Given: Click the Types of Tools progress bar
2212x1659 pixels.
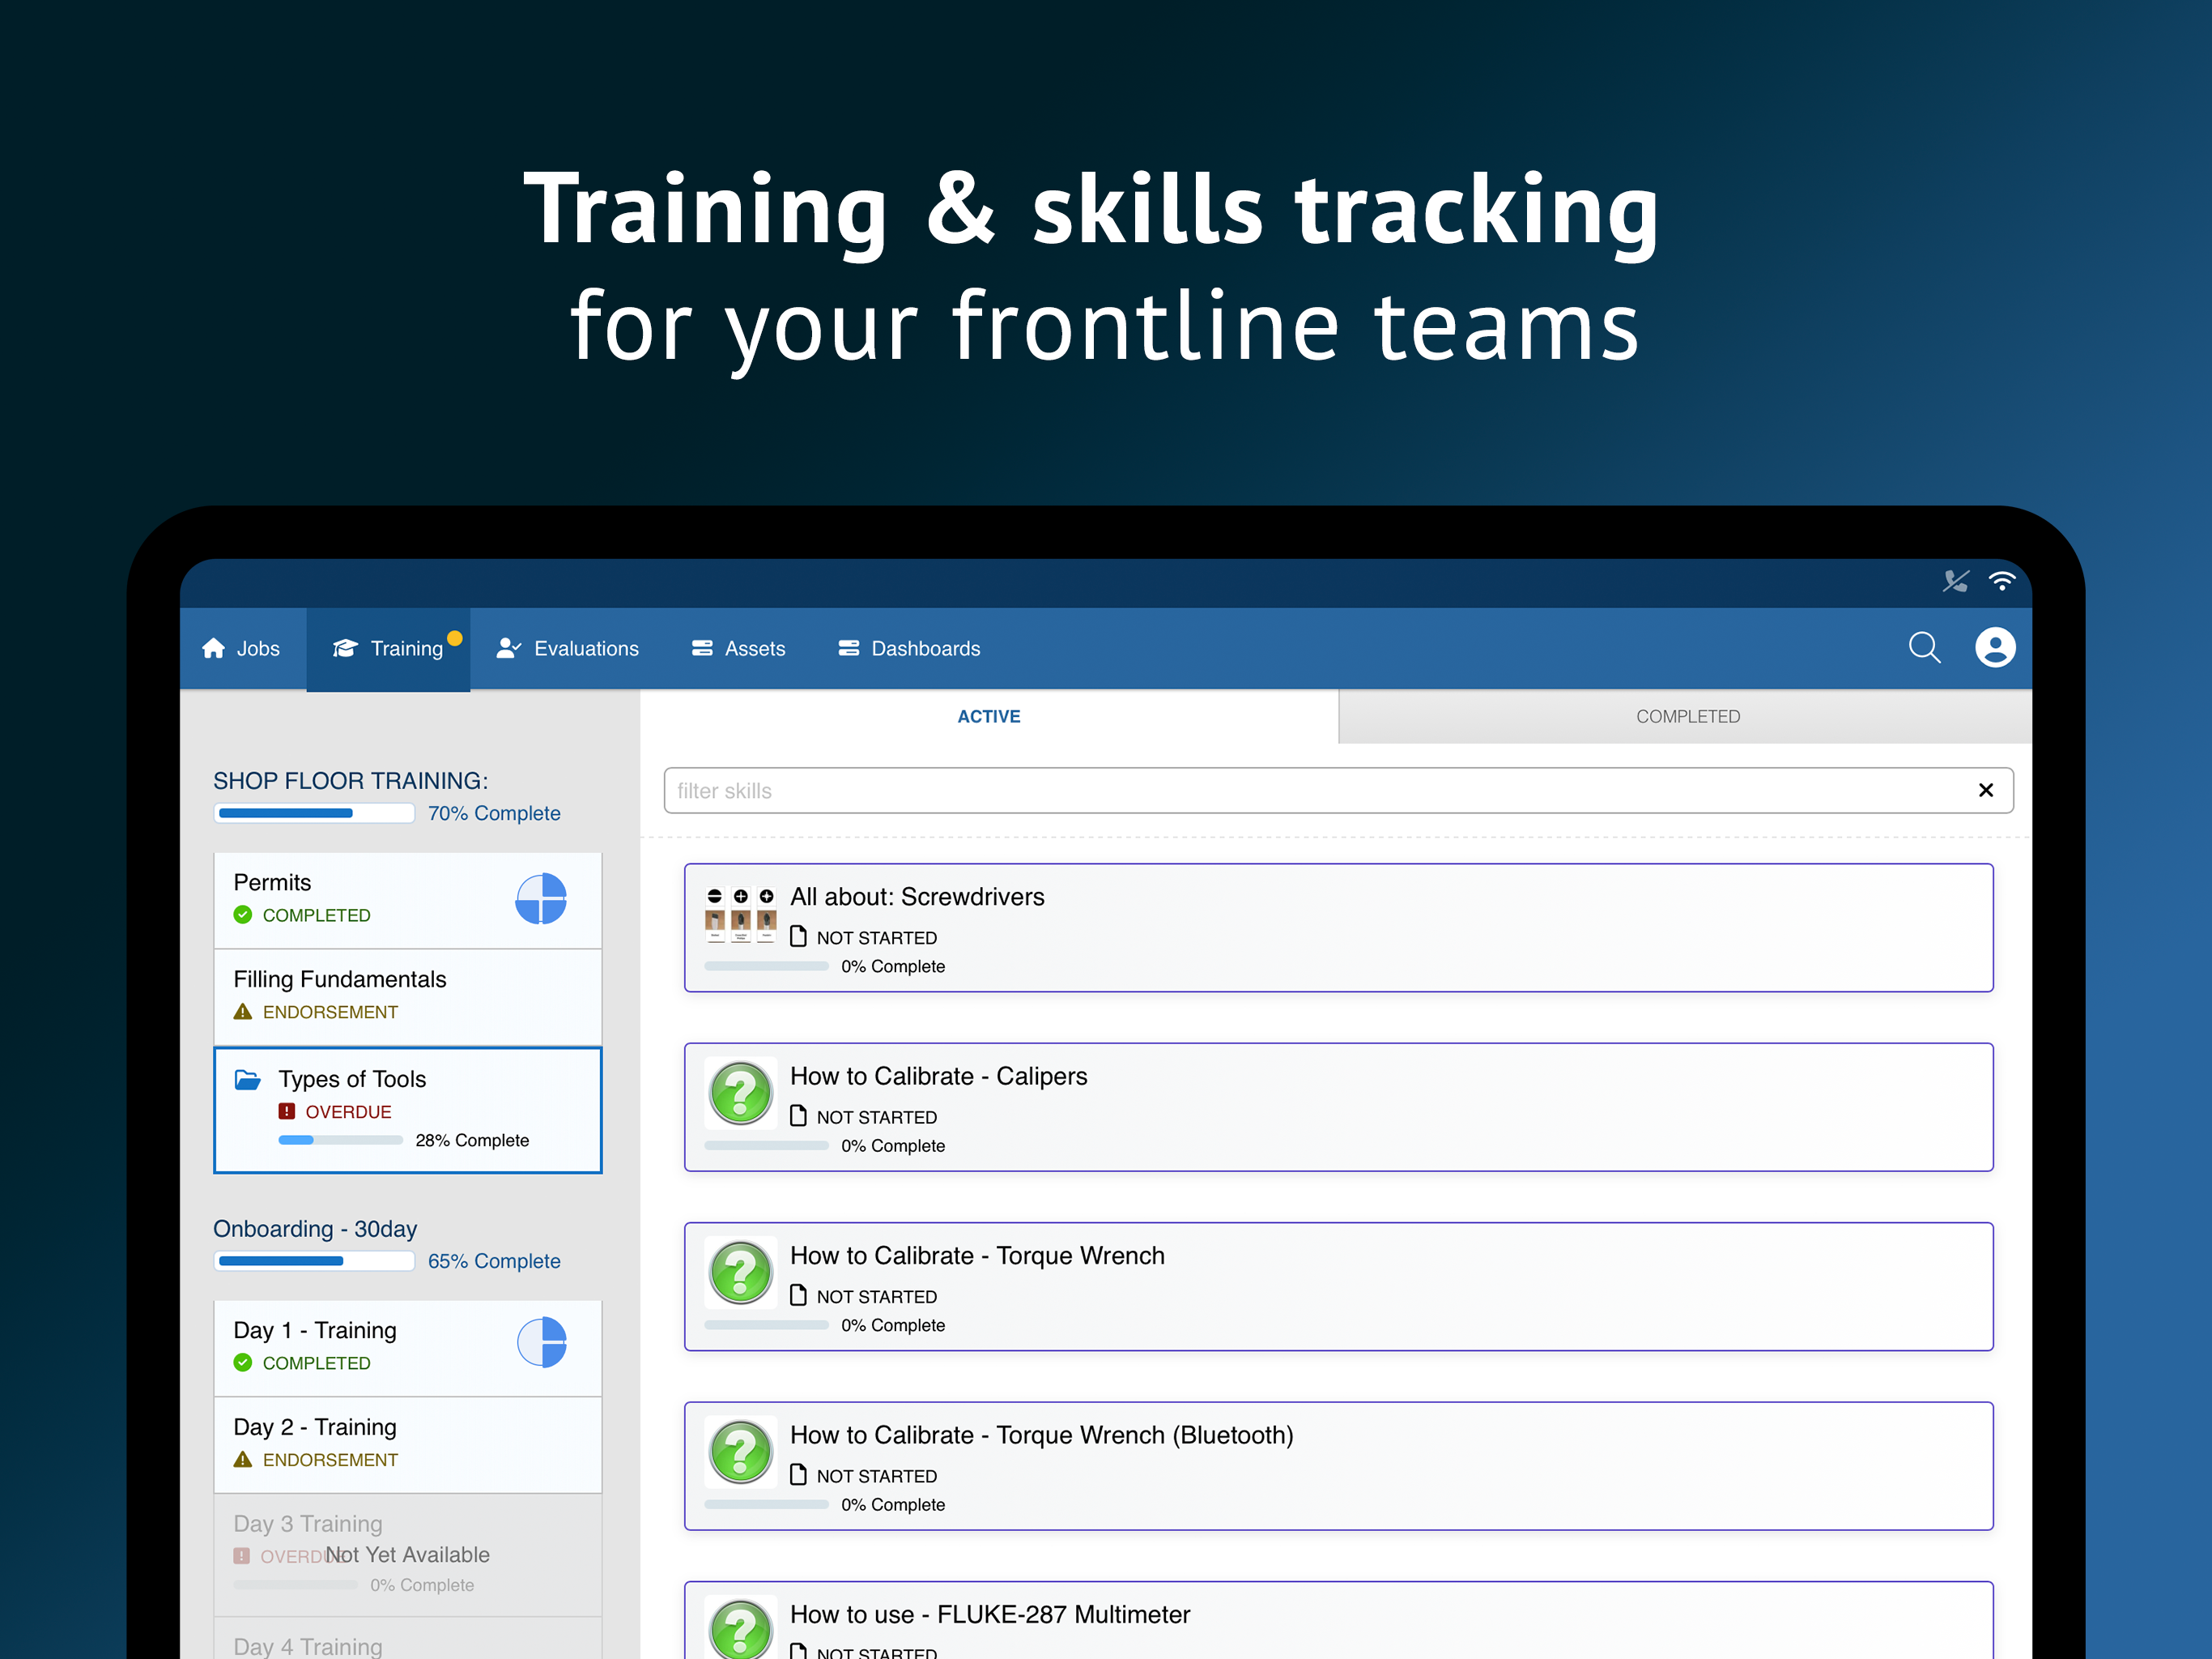Looking at the screenshot, I should 340,1140.
